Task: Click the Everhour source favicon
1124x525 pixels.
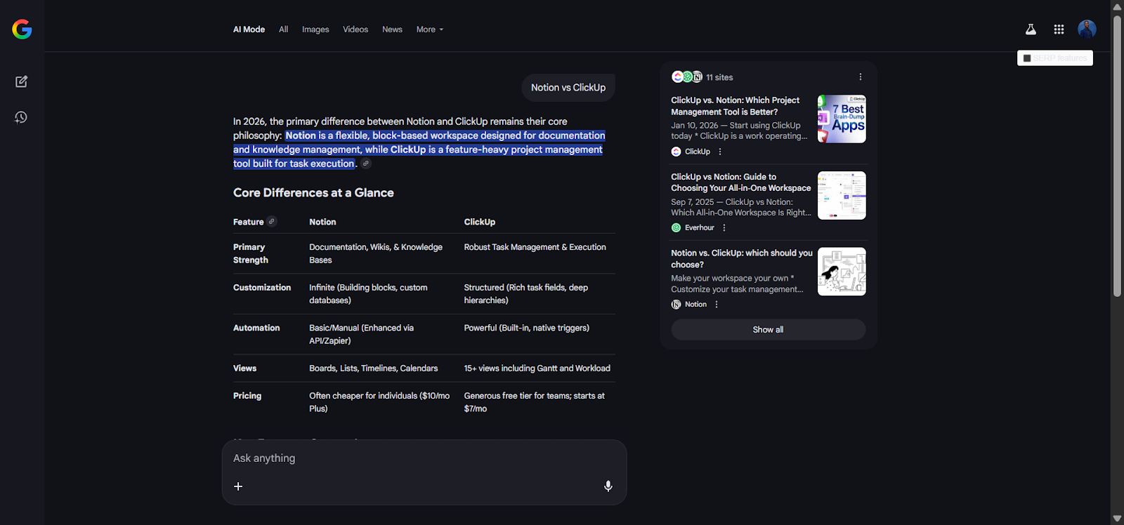Action: pos(676,228)
